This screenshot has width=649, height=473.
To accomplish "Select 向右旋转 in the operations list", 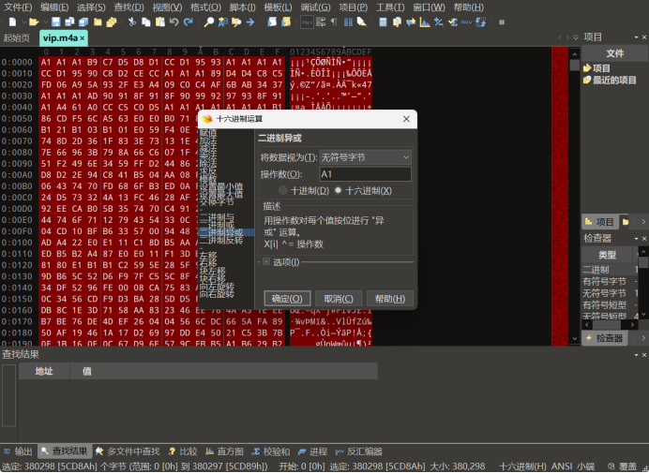I will (x=226, y=294).
